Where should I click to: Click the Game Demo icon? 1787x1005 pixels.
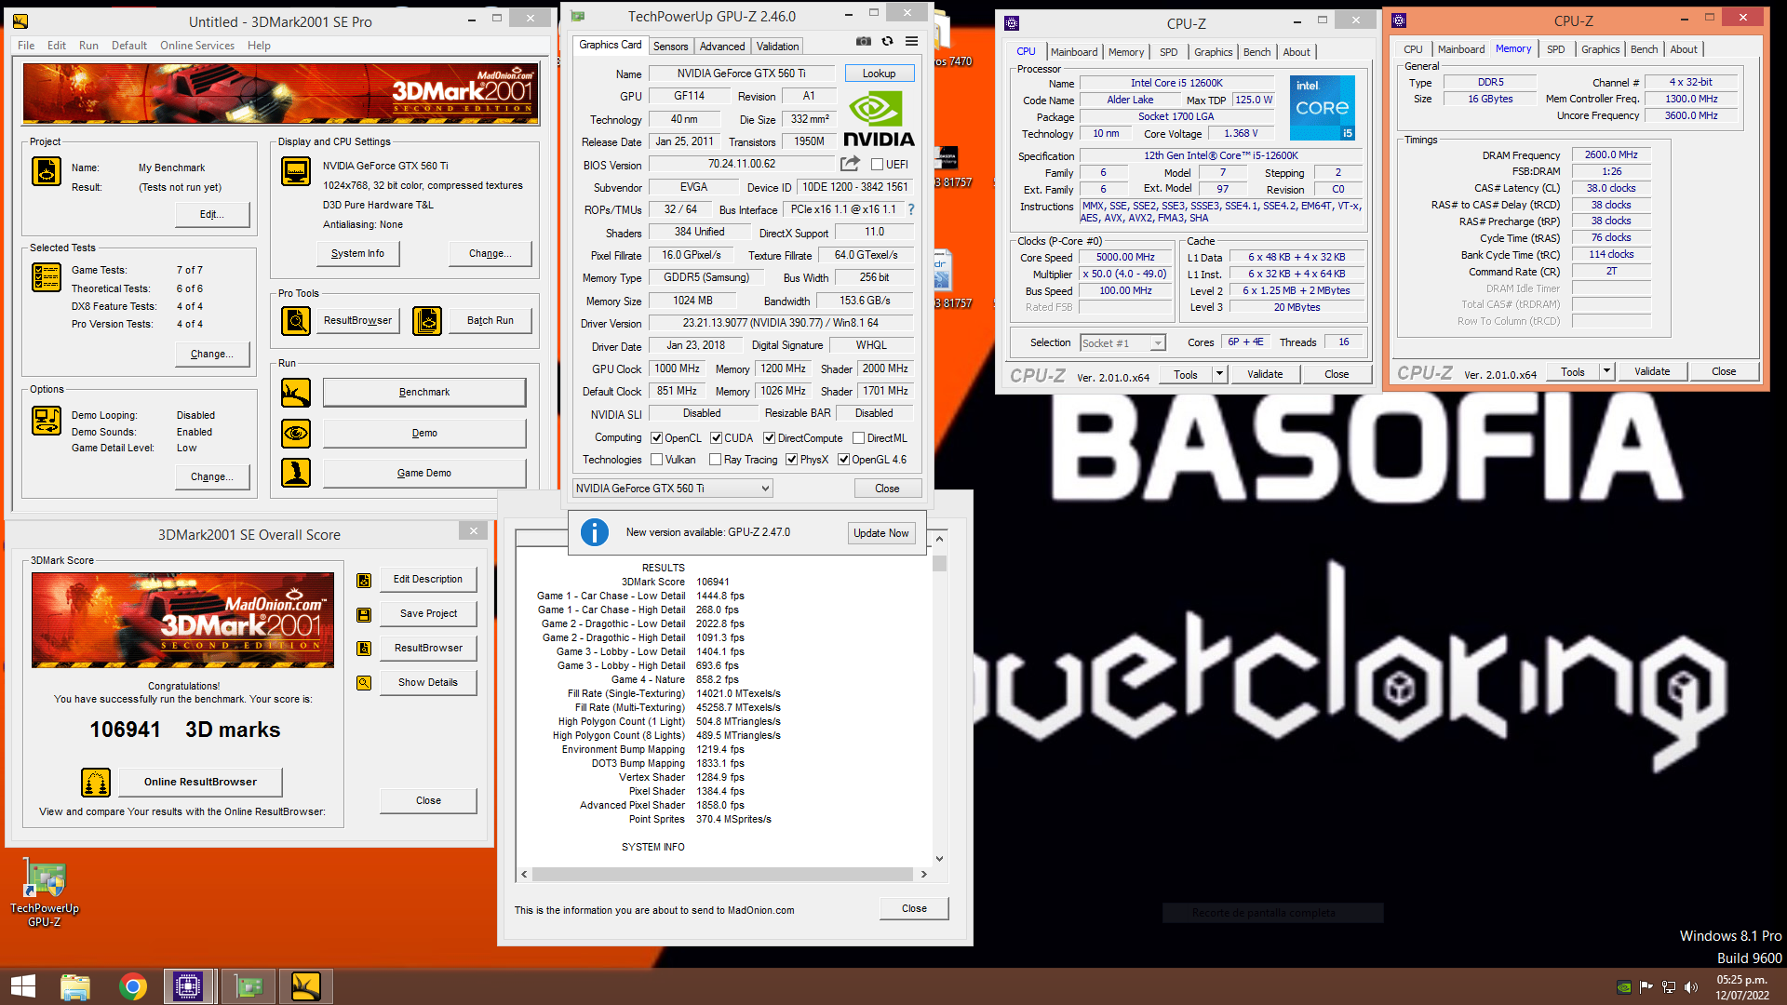296,474
